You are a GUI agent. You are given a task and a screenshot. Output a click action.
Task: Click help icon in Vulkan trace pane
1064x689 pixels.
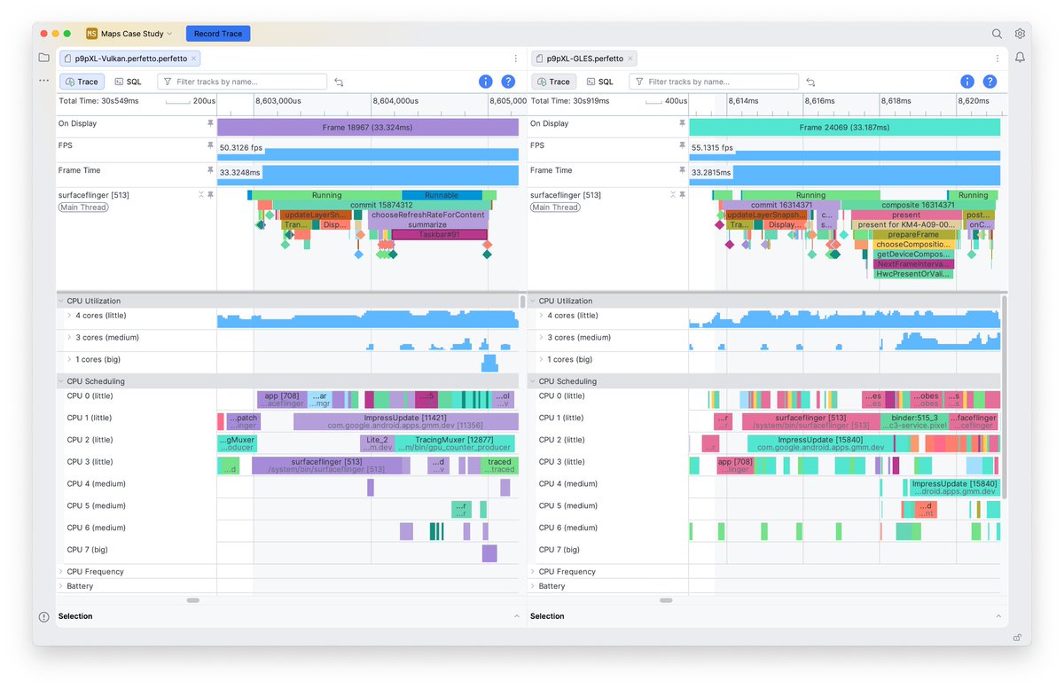508,82
